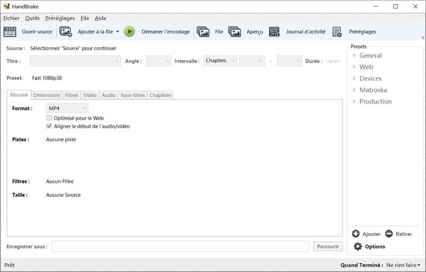
Task: Click the Ouvrir source clapperboard icon
Action: tap(10, 32)
